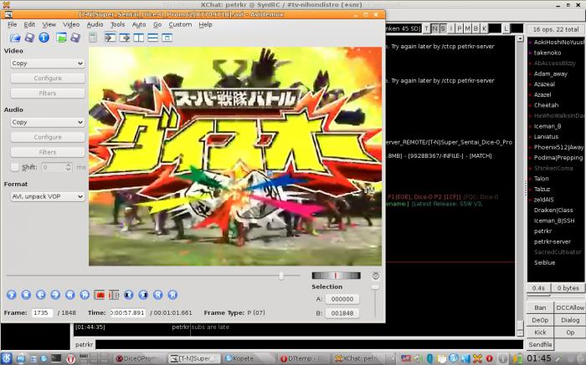
Task: Click the Video Configure button
Action: [48, 78]
